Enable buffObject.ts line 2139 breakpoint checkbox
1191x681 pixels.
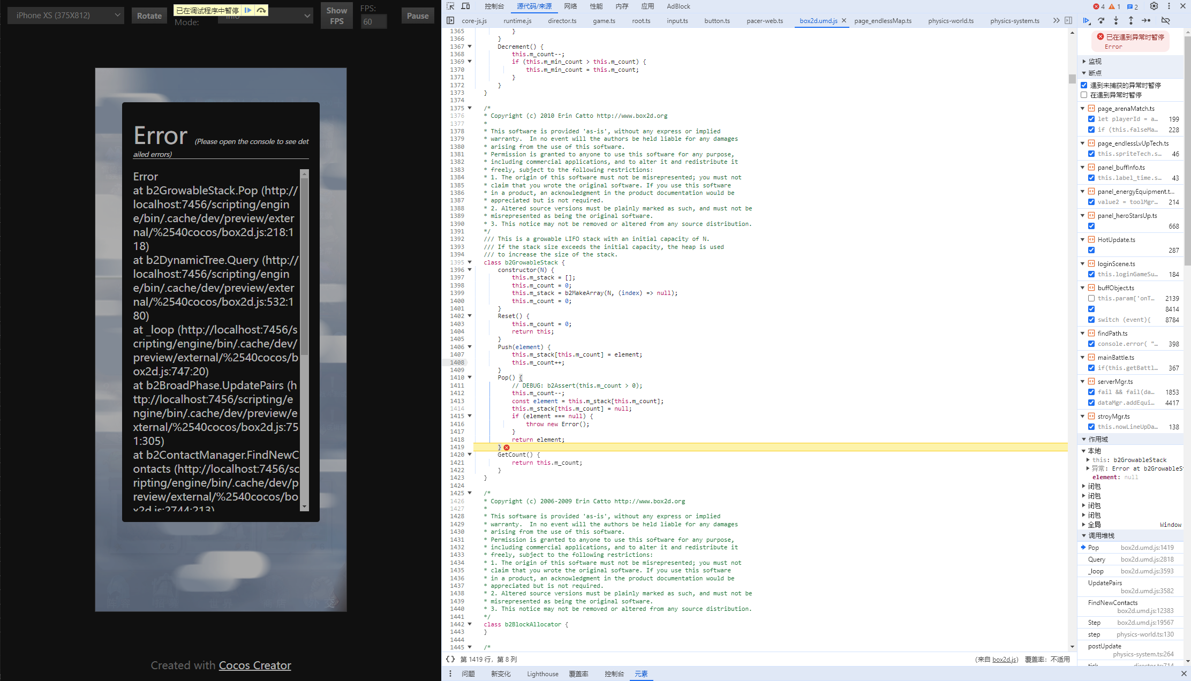pos(1091,298)
